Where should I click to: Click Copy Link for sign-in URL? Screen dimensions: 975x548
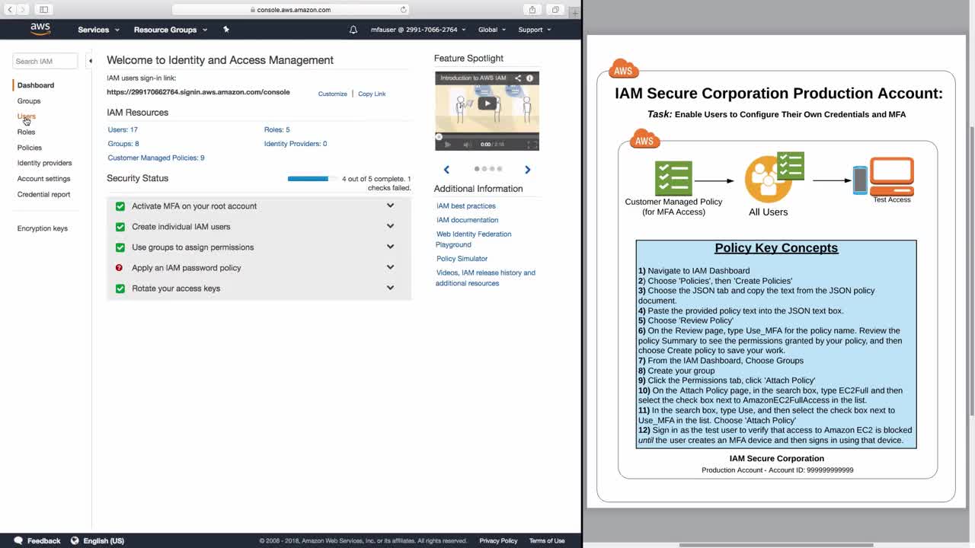click(372, 94)
